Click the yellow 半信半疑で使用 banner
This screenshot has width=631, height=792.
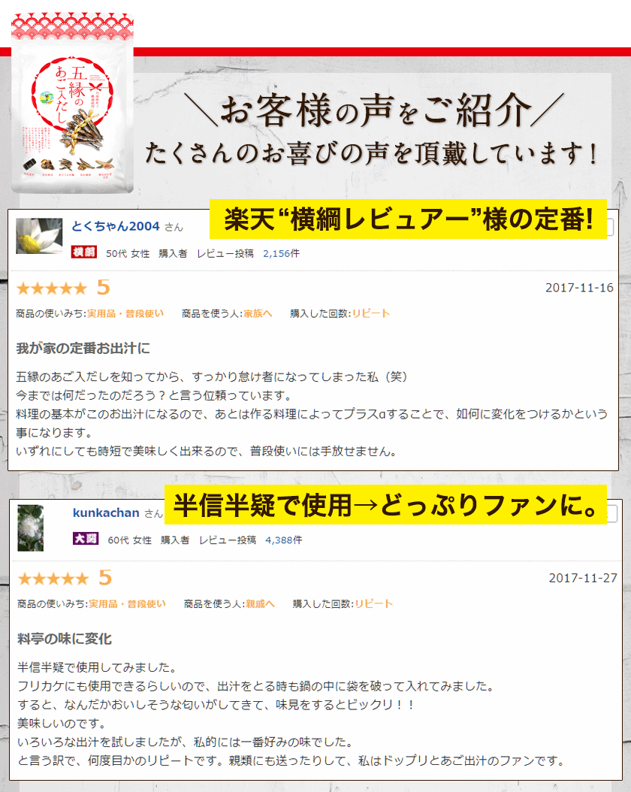click(x=385, y=505)
